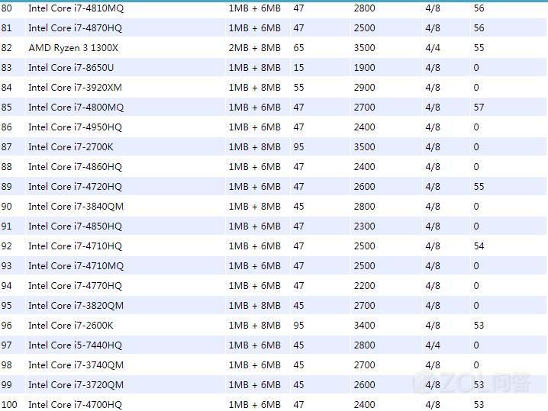Click the Intel Core i5-7440HQ name
This screenshot has height=411, width=548.
[75, 345]
